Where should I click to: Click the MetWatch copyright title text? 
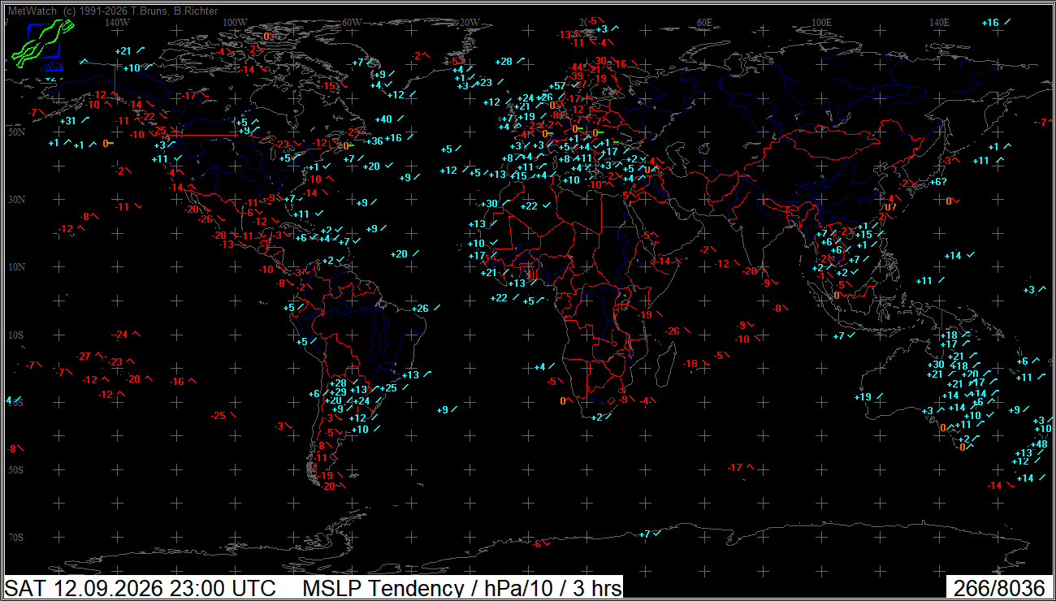[112, 11]
